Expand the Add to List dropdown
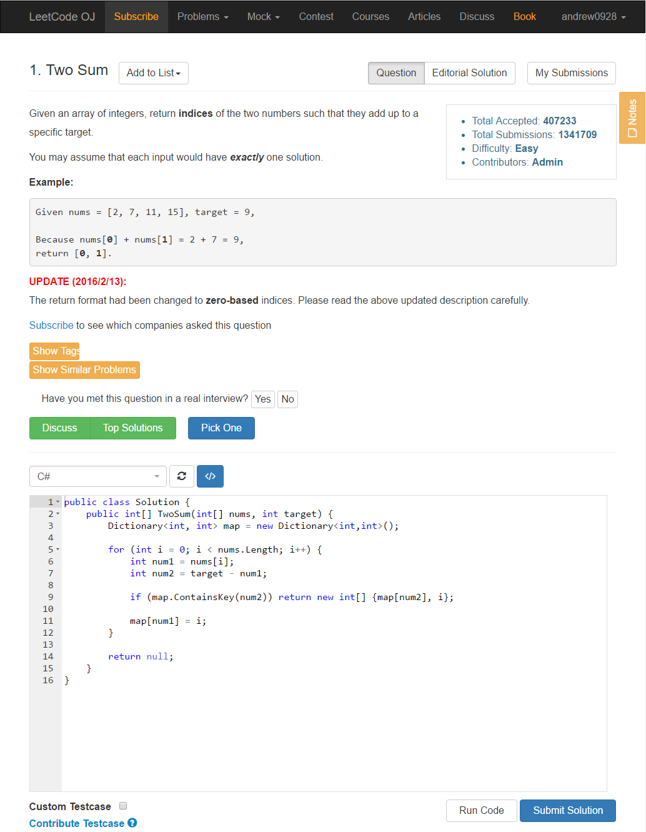The height and width of the screenshot is (832, 646). click(x=153, y=73)
